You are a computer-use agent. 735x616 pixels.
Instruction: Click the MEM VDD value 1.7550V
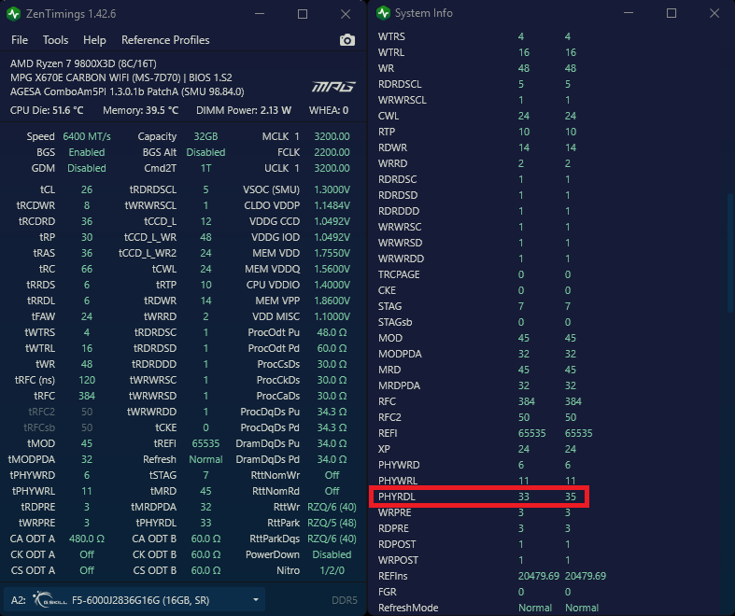coord(332,253)
